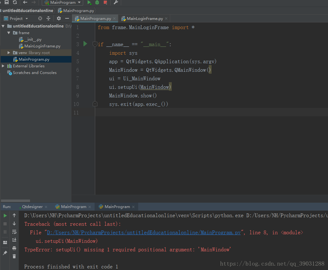Click MainProgram.py in the breadcrumb bar
Viewport: 328px width, 270px height.
[76, 11]
